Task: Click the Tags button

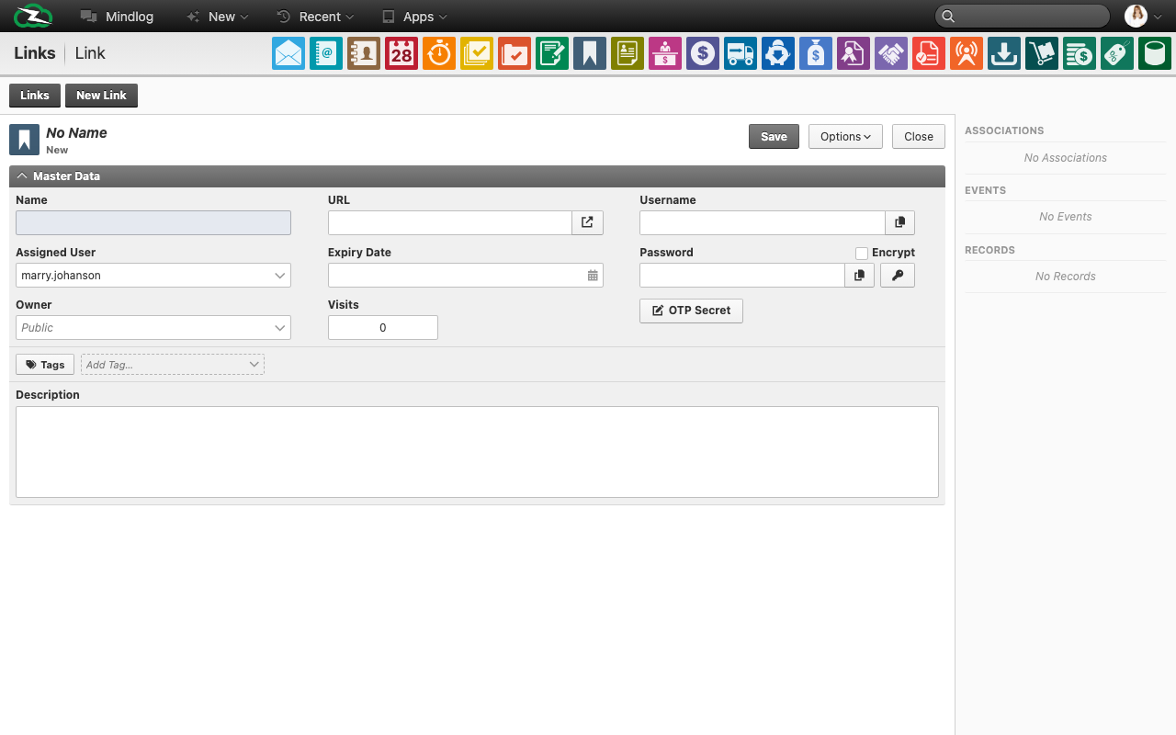Action: coord(45,365)
